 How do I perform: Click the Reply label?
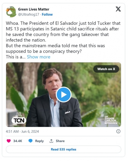pyautogui.click(x=39, y=141)
